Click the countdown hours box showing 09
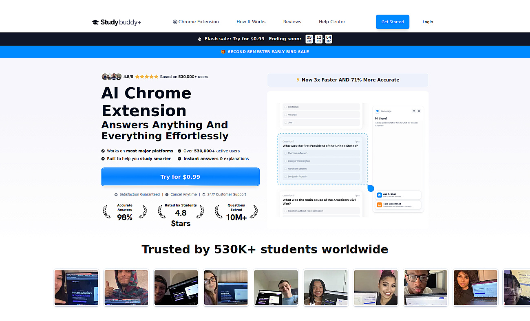This screenshot has width=530, height=321. [x=309, y=39]
